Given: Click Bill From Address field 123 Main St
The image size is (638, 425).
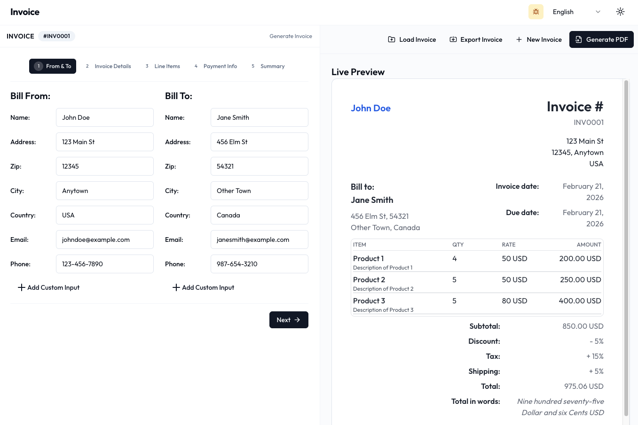Looking at the screenshot, I should point(105,142).
